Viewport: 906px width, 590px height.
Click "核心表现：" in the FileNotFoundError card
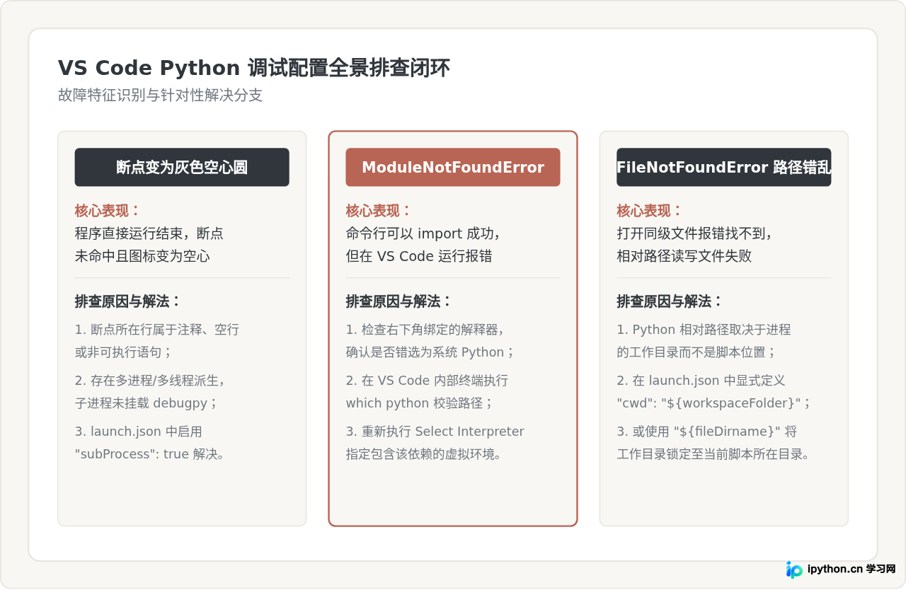(650, 211)
